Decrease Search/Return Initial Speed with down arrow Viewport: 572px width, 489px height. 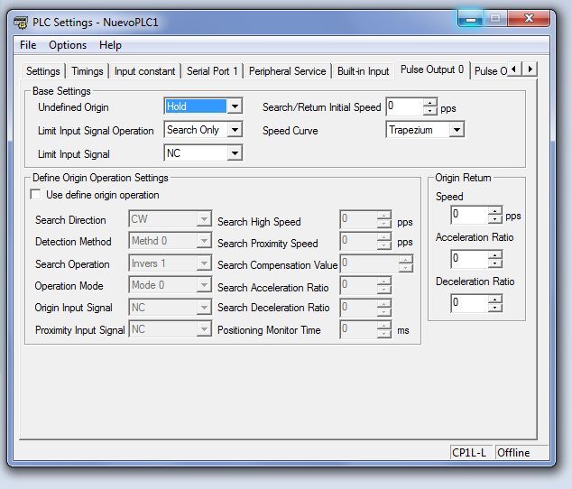430,111
